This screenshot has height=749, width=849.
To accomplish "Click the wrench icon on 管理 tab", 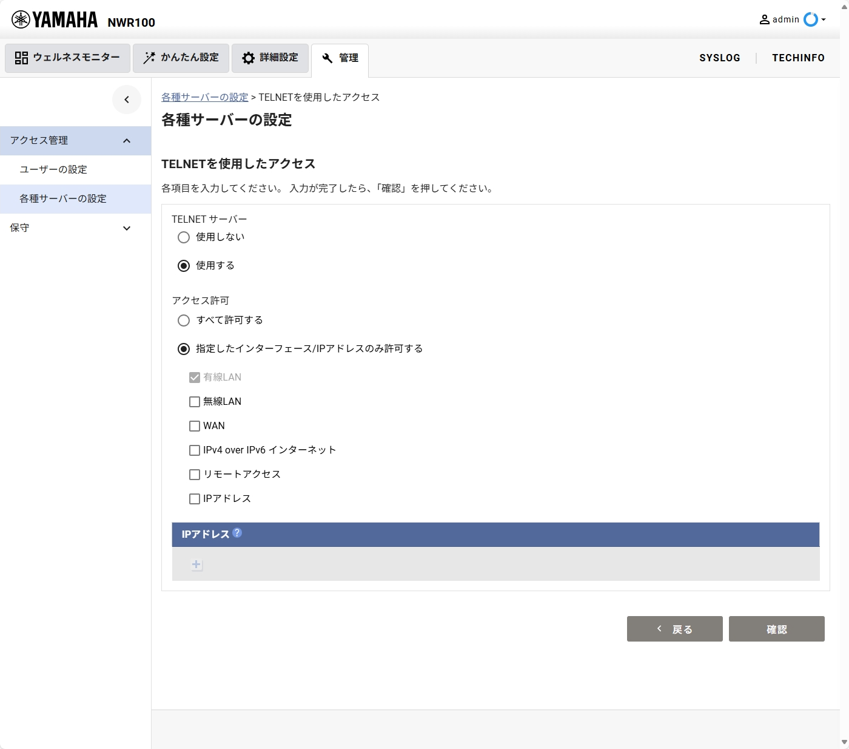I will 327,58.
